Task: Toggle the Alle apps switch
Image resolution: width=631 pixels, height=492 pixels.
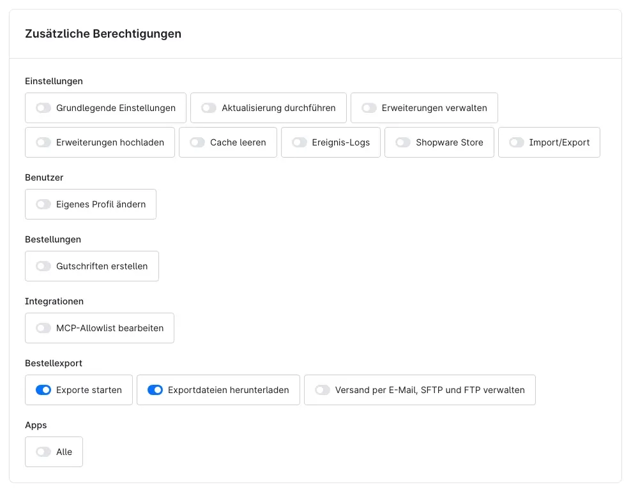Action: tap(43, 452)
